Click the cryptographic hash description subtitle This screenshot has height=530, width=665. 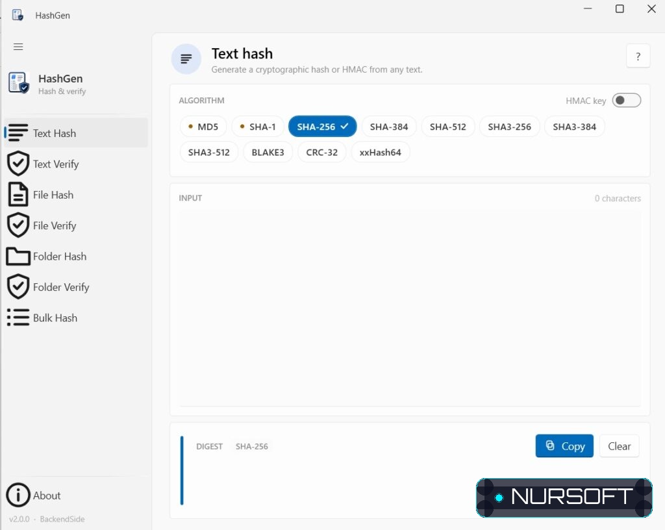[317, 69]
